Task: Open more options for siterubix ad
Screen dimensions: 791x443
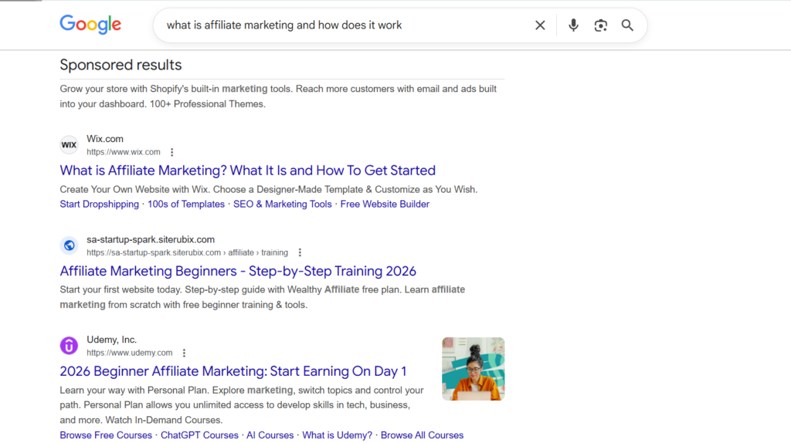Action: 300,252
